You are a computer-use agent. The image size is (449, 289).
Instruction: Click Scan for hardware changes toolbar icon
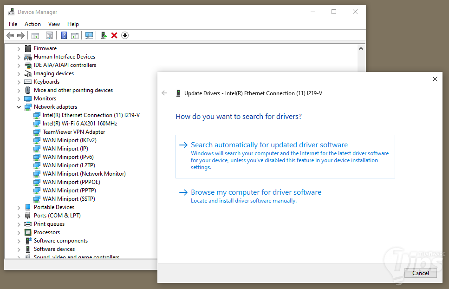coord(89,35)
